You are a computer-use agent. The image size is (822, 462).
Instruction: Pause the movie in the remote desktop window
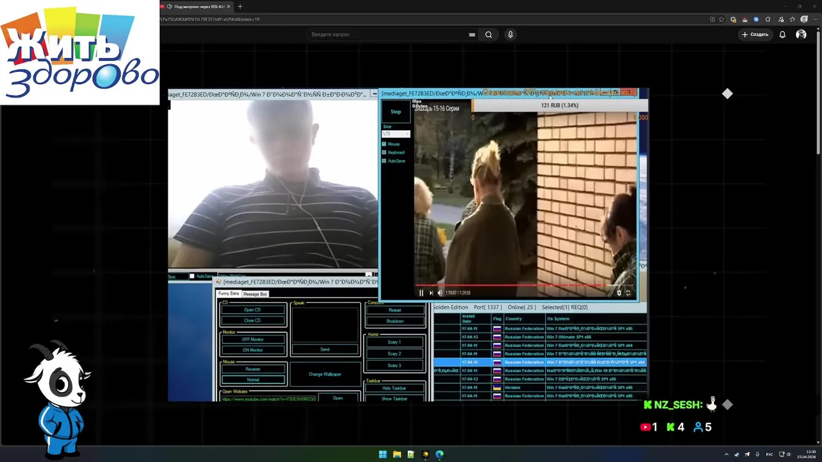click(421, 293)
